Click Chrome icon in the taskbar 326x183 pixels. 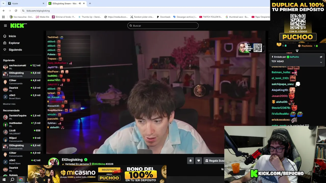pyautogui.click(x=21, y=180)
